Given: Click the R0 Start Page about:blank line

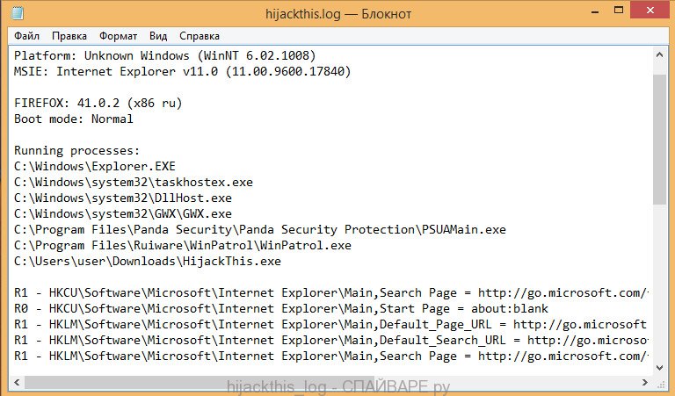Looking at the screenshot, I should click(x=281, y=309).
